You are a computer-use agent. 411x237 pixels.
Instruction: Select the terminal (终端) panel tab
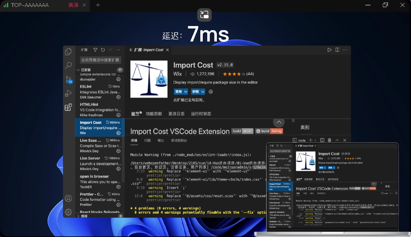pyautogui.click(x=134, y=140)
